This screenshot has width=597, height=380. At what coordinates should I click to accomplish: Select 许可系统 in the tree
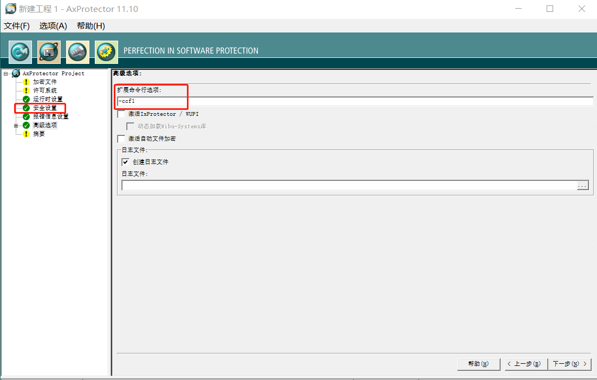[45, 90]
